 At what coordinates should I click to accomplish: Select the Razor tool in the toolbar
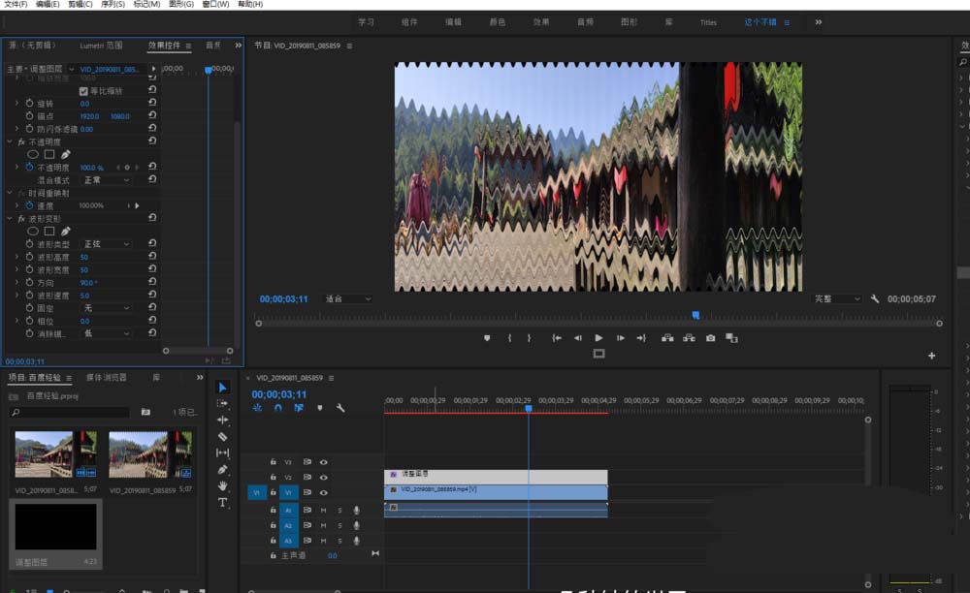[x=222, y=436]
